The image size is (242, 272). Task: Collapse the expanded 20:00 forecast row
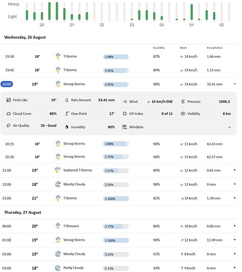pos(234,84)
